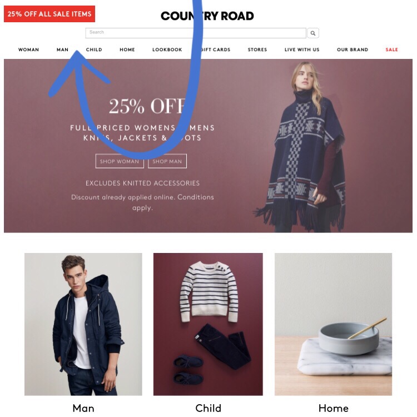Click the search magnifier icon button
The image size is (417, 417).
click(313, 33)
